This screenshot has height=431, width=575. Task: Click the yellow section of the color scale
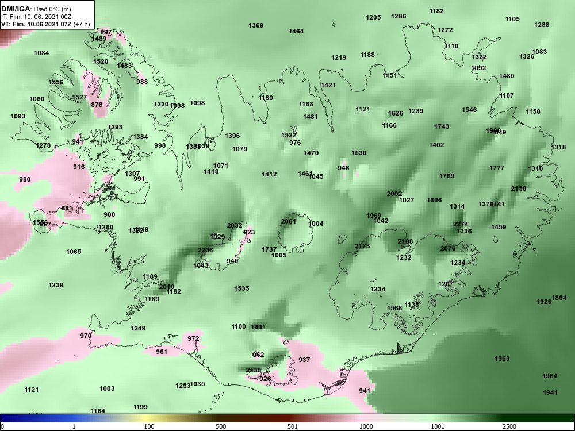pos(147,418)
